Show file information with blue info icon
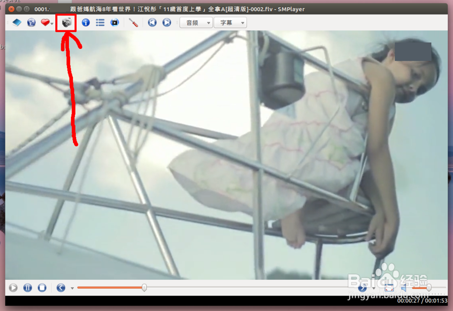 point(86,22)
